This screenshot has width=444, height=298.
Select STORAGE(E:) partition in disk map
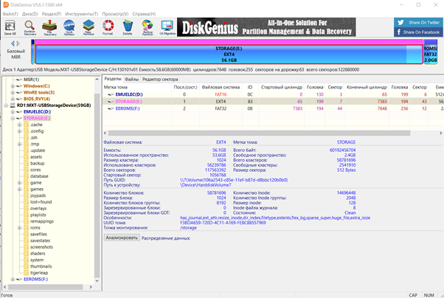click(x=229, y=55)
